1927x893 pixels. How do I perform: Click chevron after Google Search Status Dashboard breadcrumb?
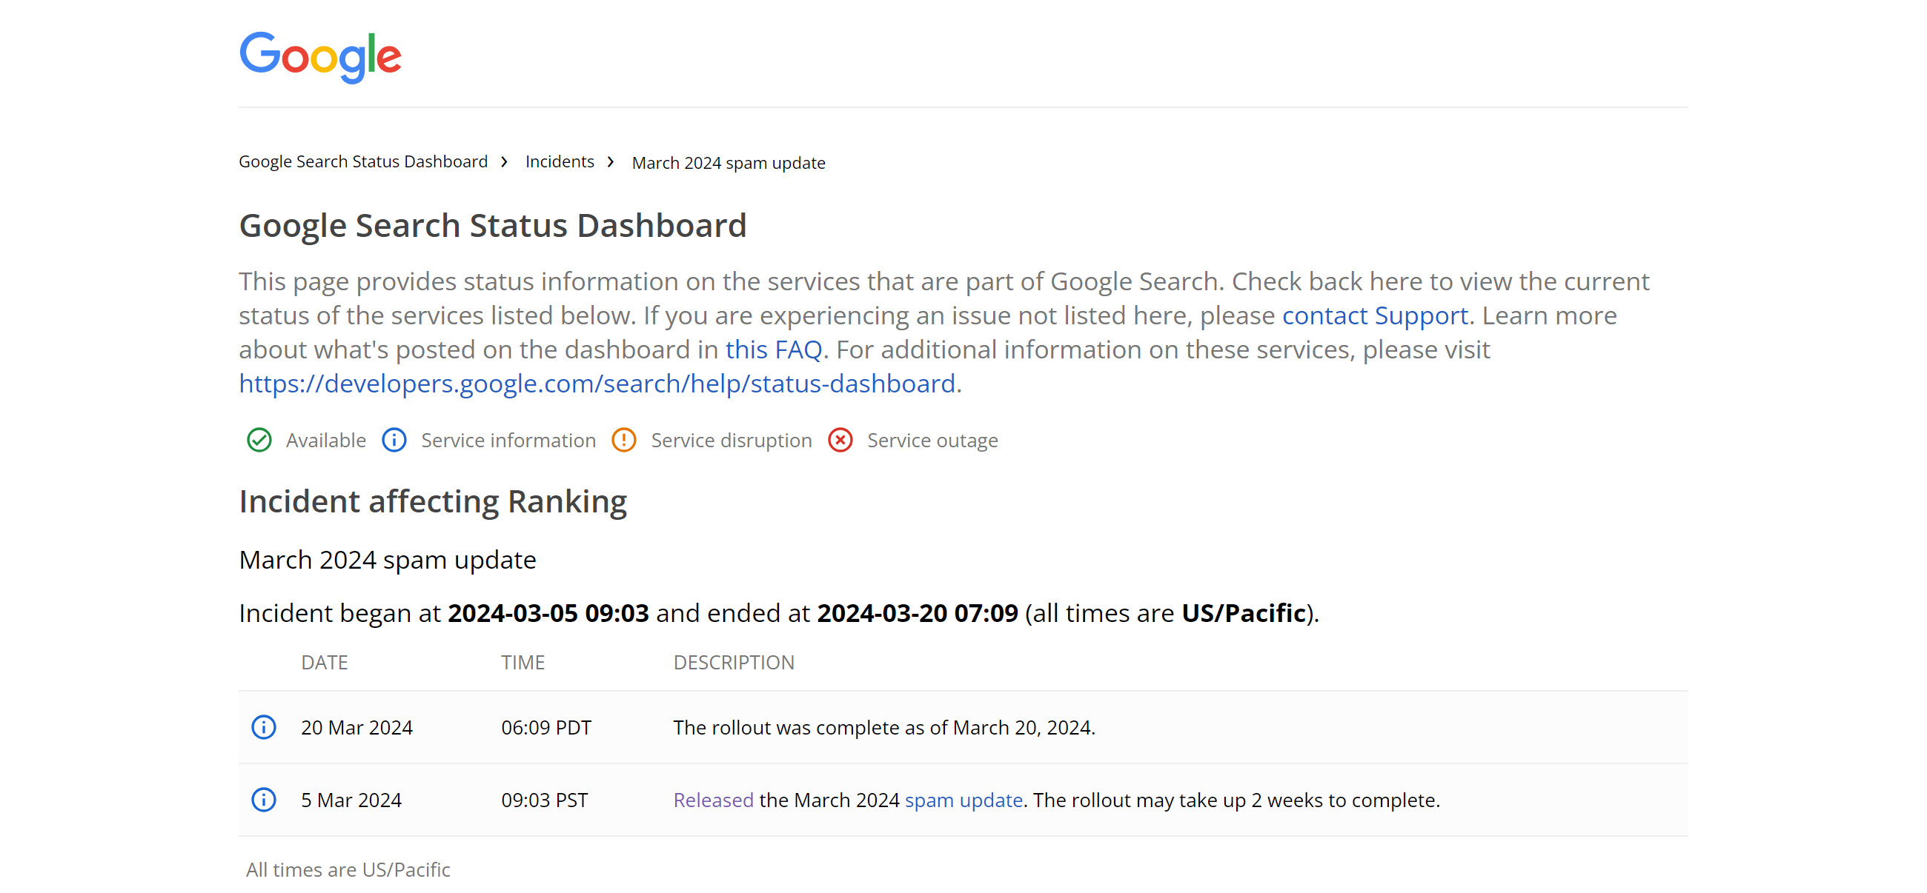point(504,161)
